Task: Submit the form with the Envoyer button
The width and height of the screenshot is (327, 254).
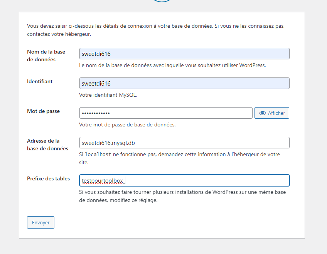Action: click(x=40, y=222)
